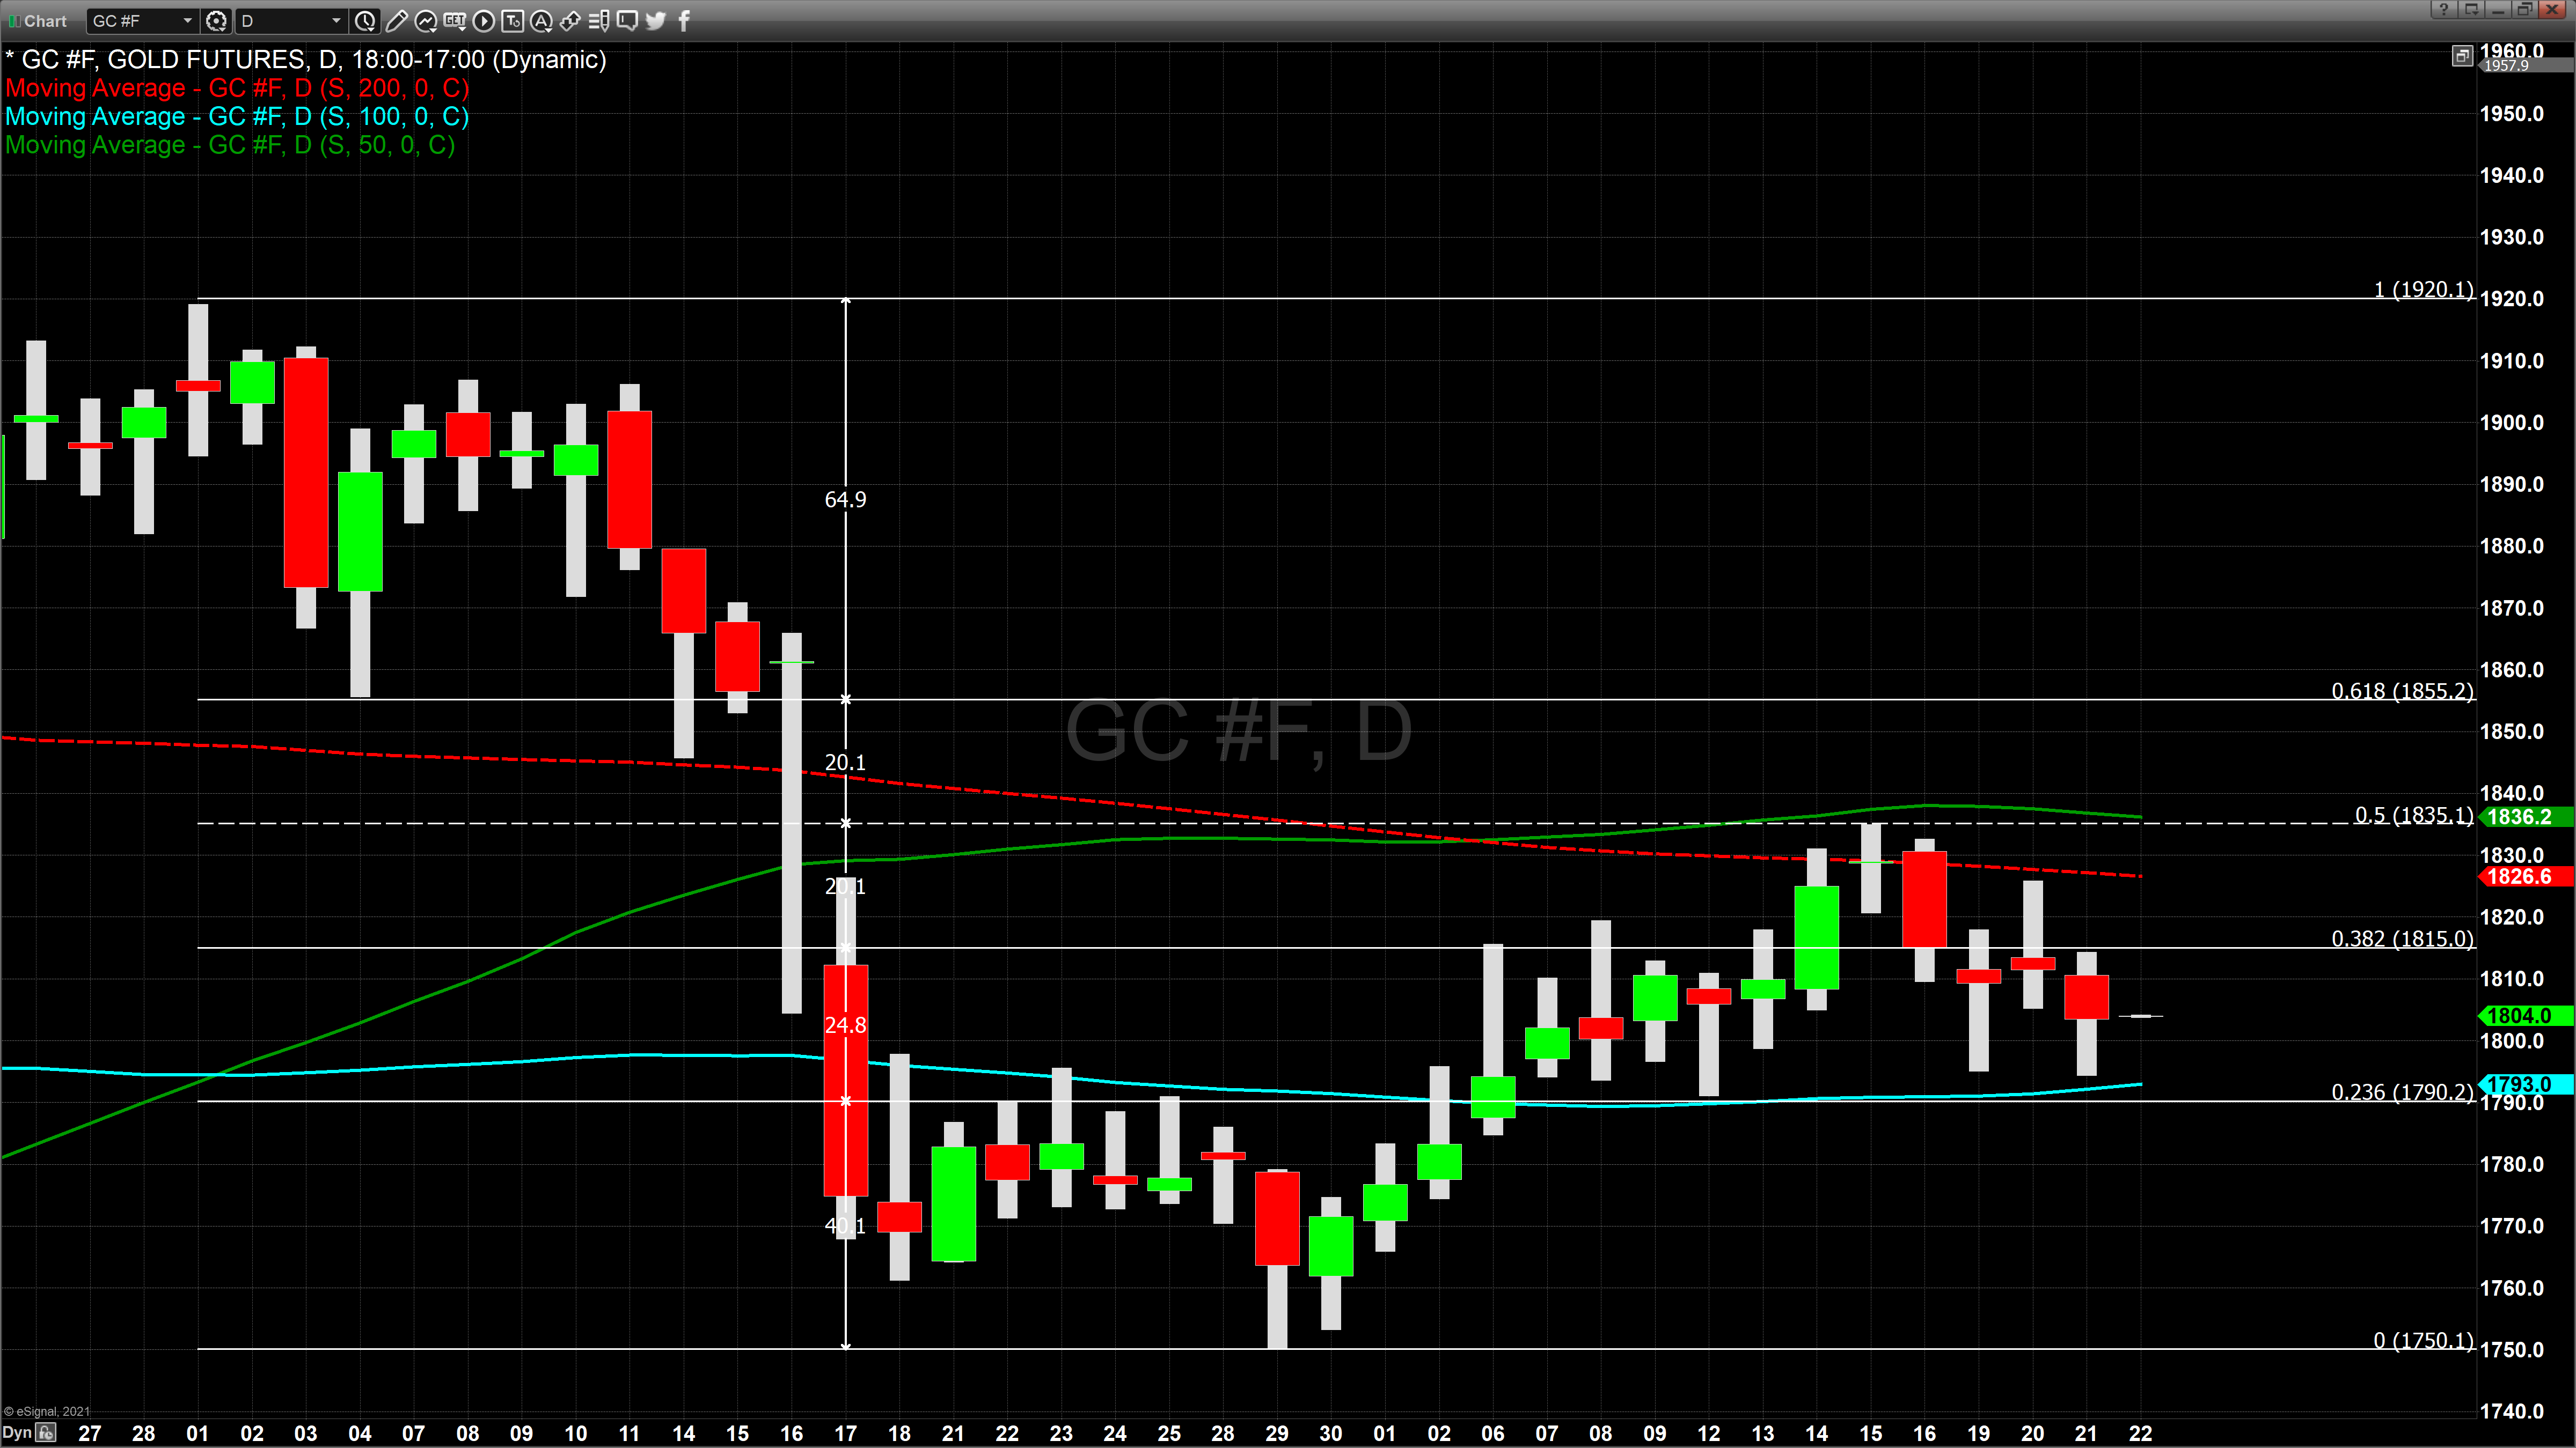Open the list-with-pencil edit icon
The image size is (2576, 1448).
click(x=598, y=20)
